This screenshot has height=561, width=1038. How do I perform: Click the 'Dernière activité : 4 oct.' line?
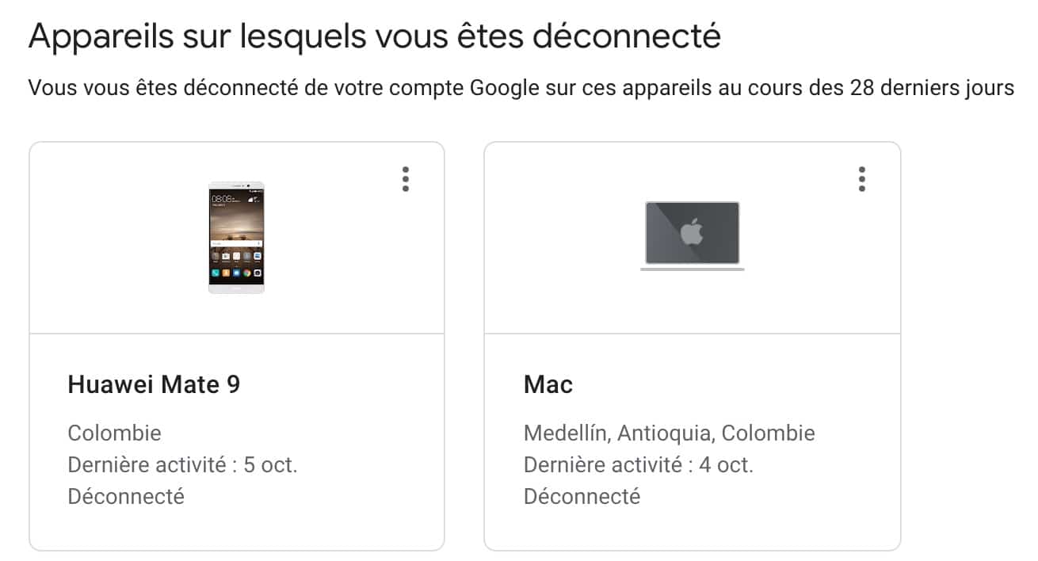click(638, 465)
